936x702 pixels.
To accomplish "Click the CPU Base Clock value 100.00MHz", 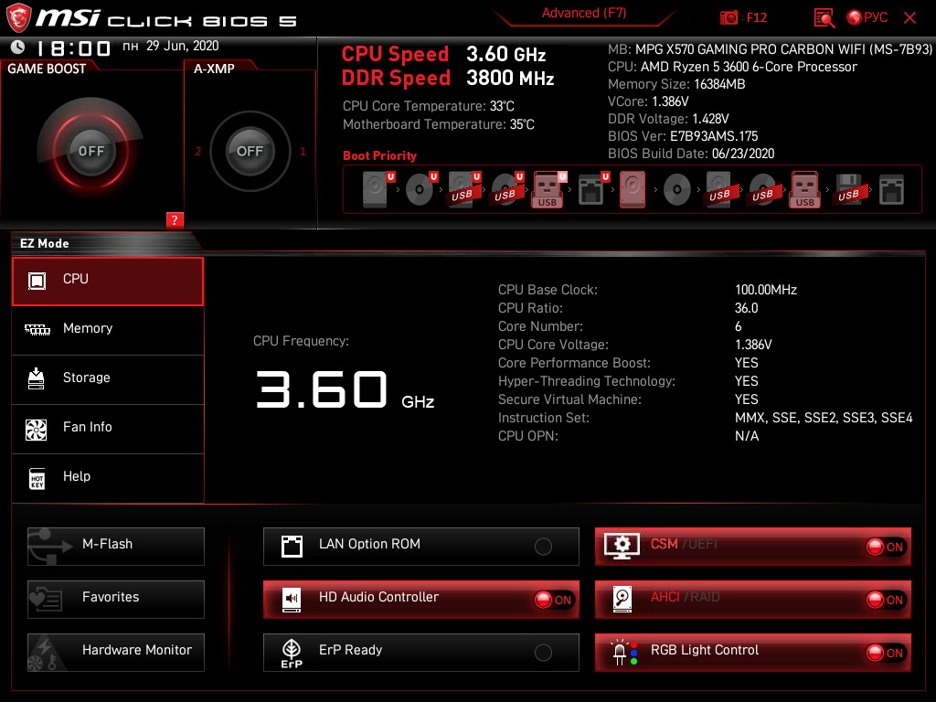I will 766,290.
